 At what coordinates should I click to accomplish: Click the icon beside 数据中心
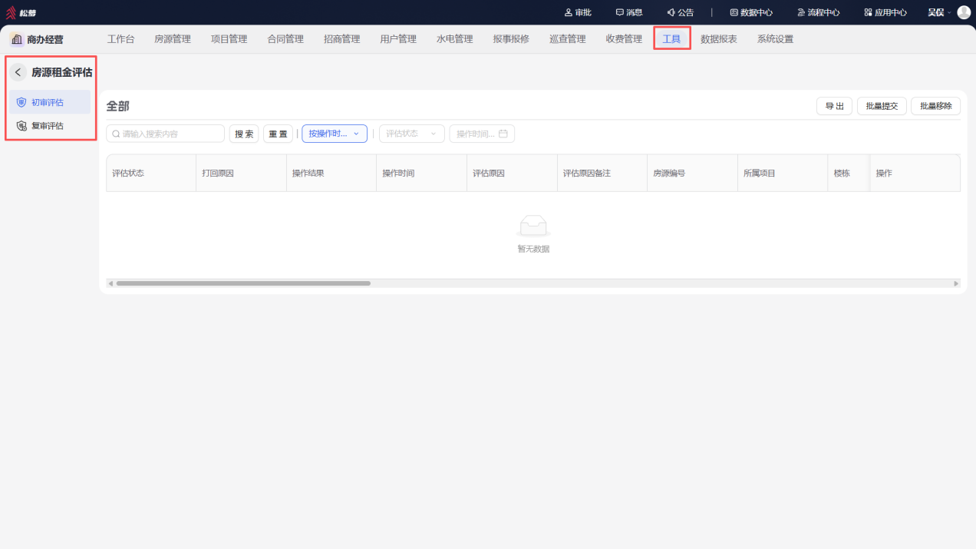[x=734, y=12]
